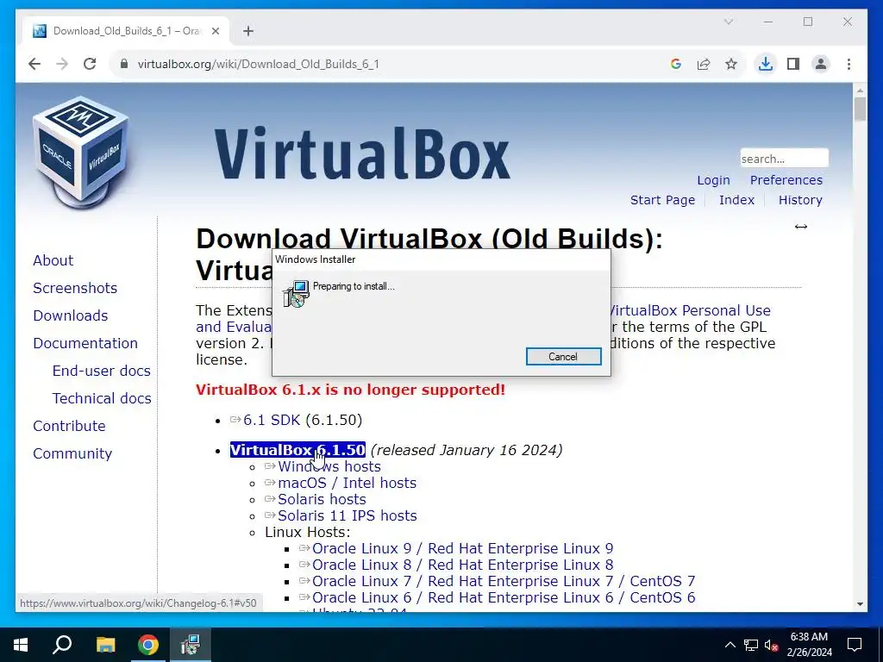This screenshot has height=662, width=883.
Task: Open End-user docs
Action: (x=102, y=371)
